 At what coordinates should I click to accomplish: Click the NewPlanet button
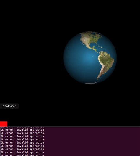9,106
